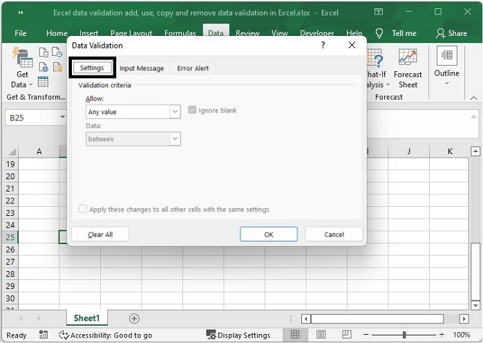Click the zoom in plus button
Viewport: 483px width, 343px height.
pos(442,335)
